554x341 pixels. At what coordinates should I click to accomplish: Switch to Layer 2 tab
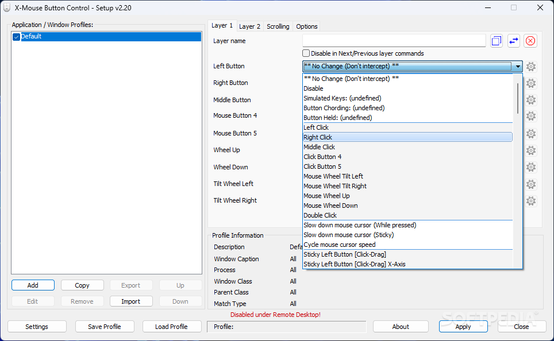point(249,26)
